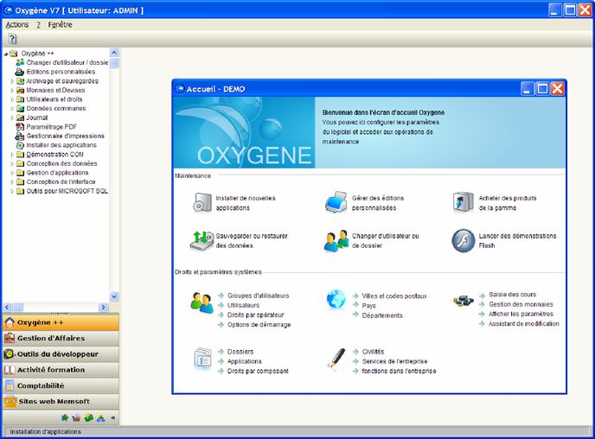This screenshot has height=439, width=595.
Task: Click the fourth small icon in the bottom navigation strip
Action: 100,418
